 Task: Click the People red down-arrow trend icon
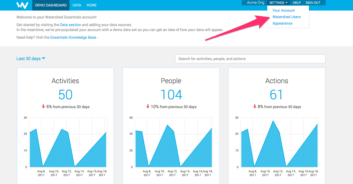(148, 106)
